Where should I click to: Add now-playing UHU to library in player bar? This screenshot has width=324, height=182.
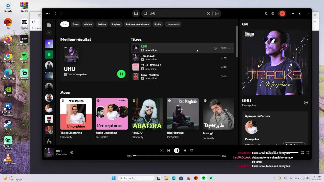(x=72, y=152)
